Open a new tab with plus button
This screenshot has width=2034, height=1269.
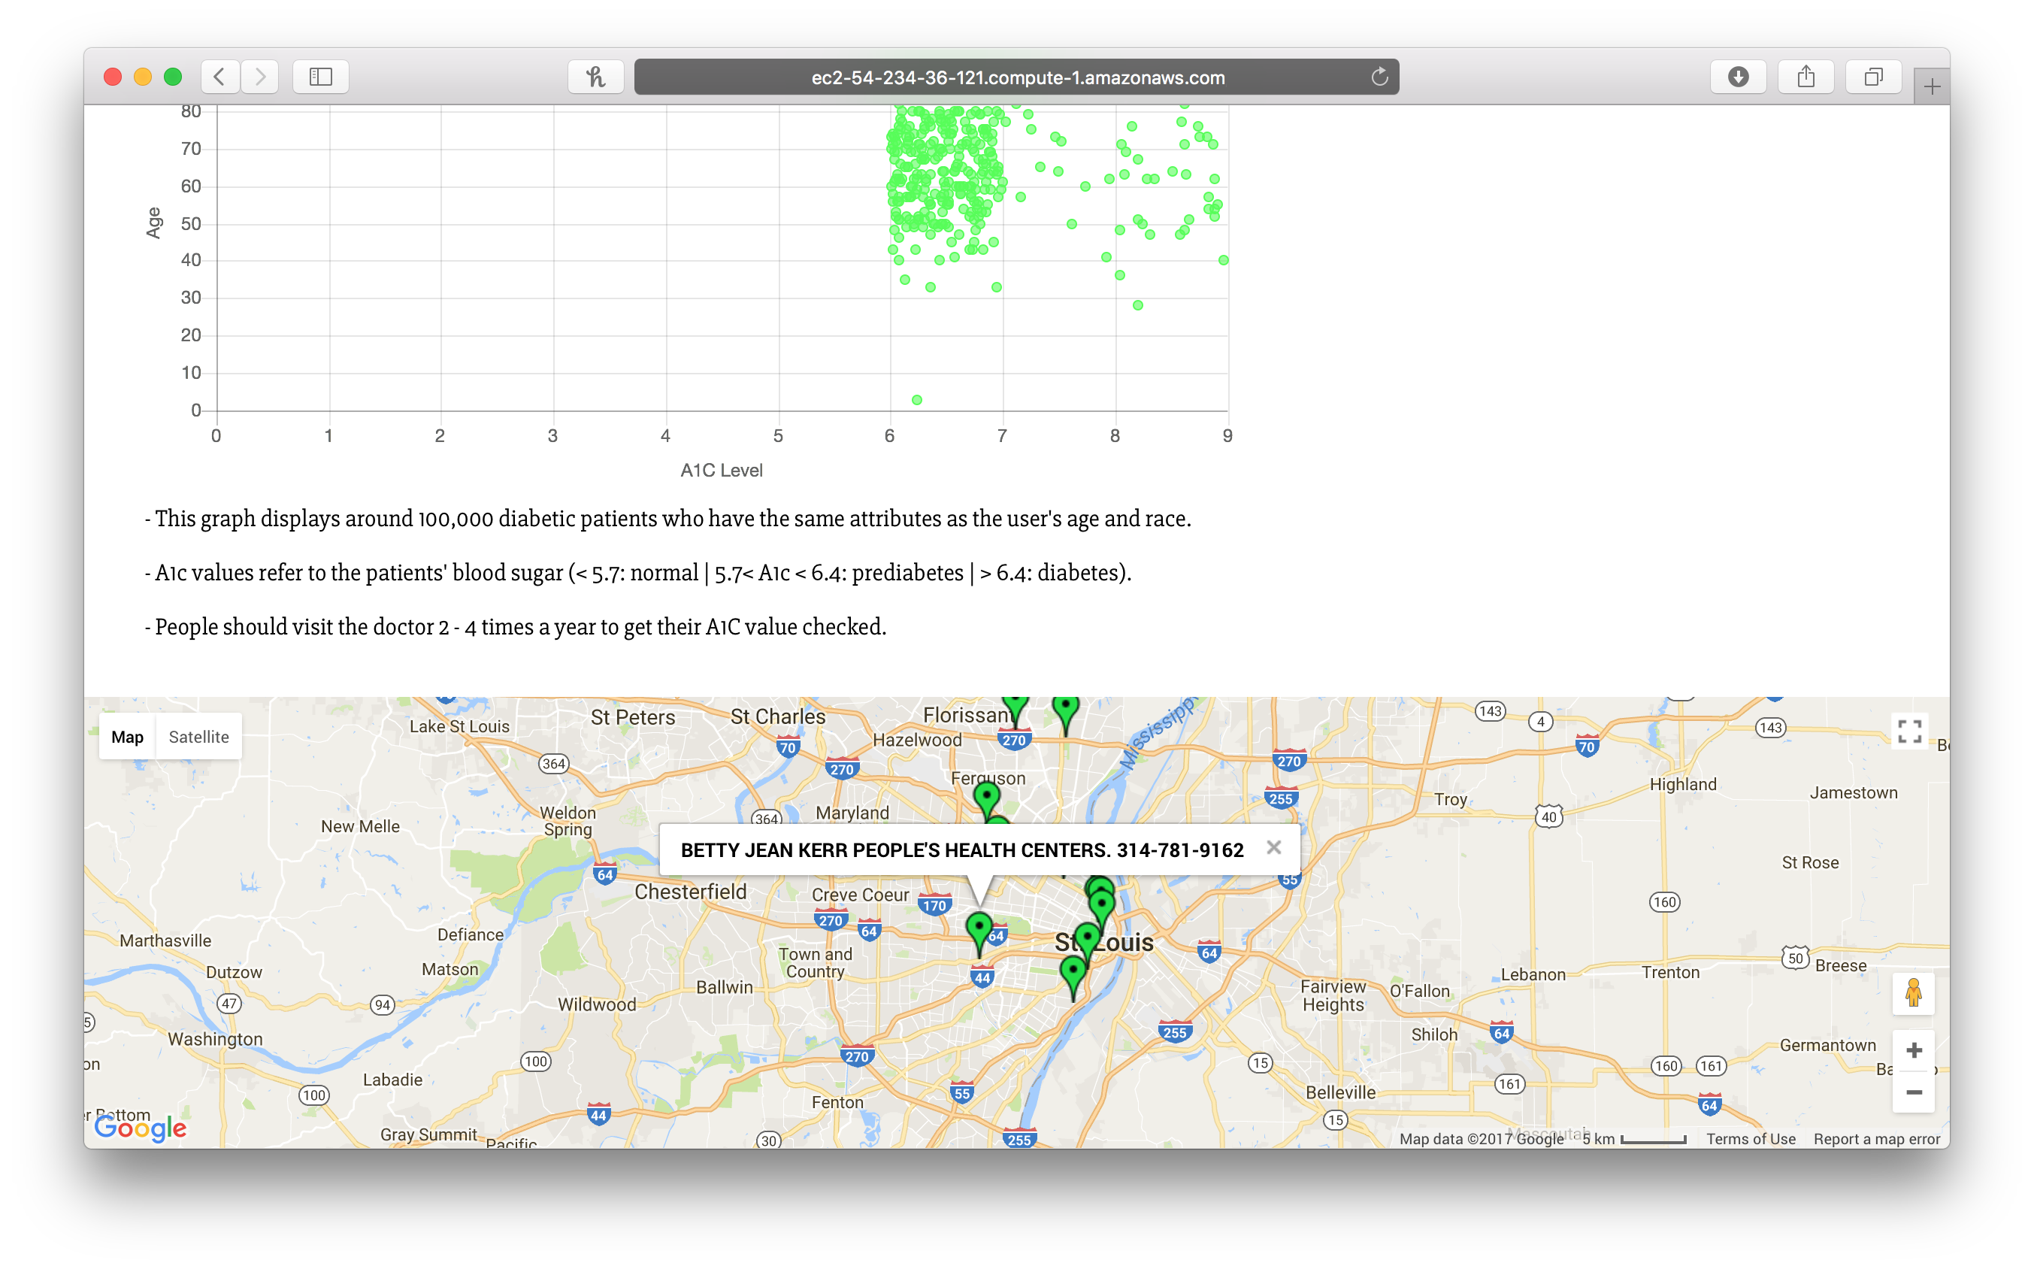coord(1932,86)
